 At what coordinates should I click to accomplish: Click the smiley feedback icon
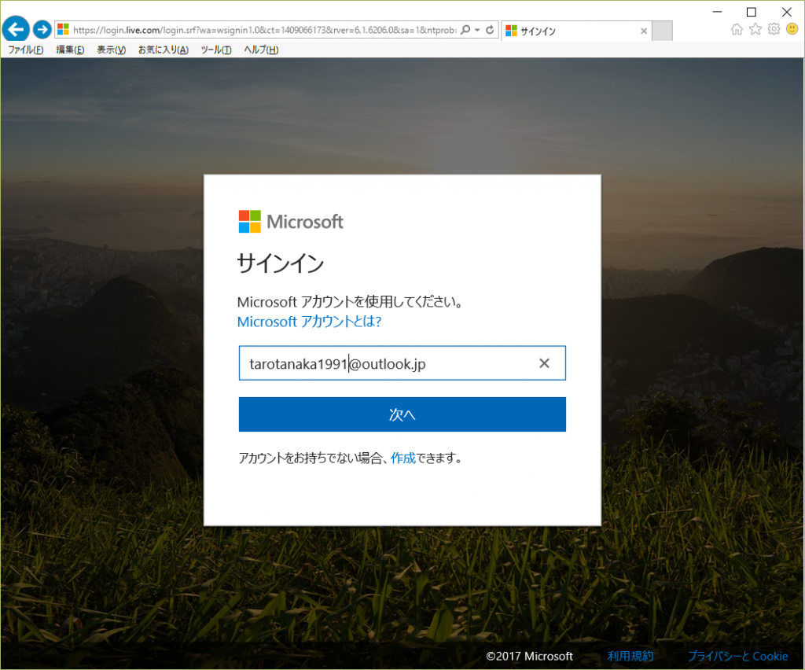(x=792, y=29)
